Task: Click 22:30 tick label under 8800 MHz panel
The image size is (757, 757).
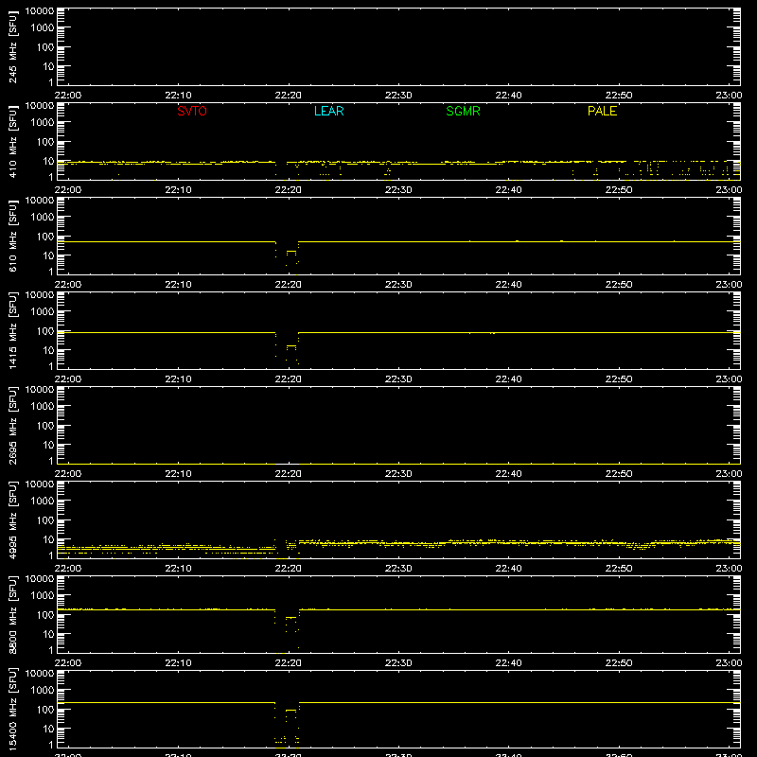Action: pos(398,663)
